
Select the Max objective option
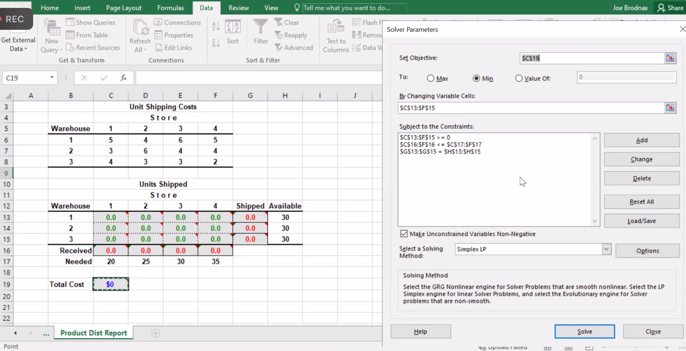pyautogui.click(x=430, y=78)
